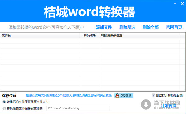Open QQ交谈 chat button
This screenshot has height=114, width=186.
point(124,95)
